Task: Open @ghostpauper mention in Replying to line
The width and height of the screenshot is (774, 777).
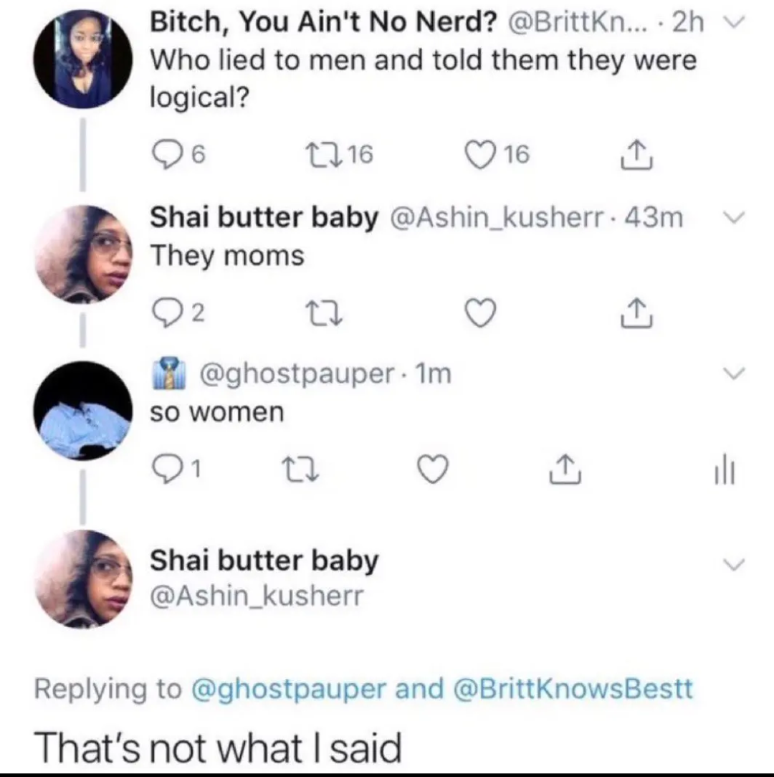Action: click(288, 688)
